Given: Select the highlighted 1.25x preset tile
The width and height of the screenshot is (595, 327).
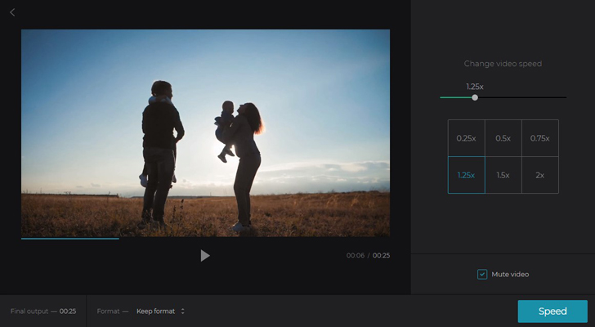Looking at the screenshot, I should pyautogui.click(x=466, y=175).
